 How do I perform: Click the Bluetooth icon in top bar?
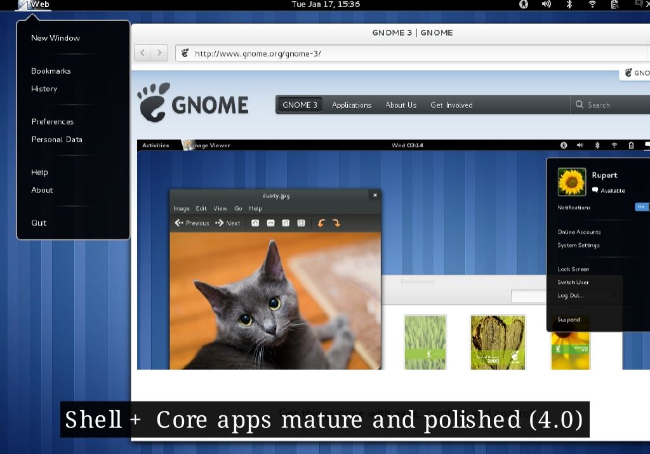(x=569, y=4)
